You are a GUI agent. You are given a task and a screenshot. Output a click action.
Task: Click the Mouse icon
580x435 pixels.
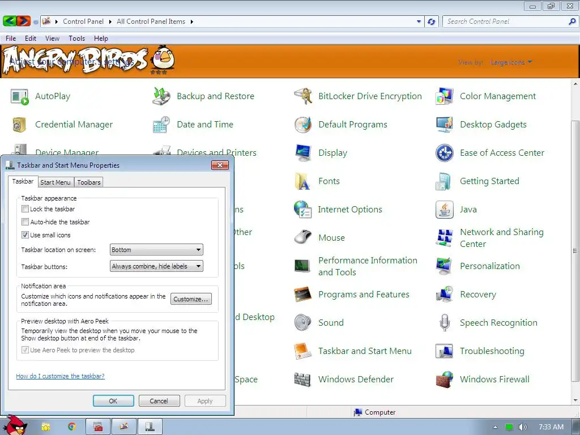click(303, 237)
